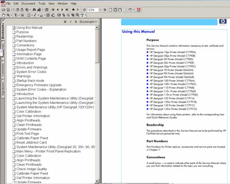Select the Link chain tool
The height and width of the screenshot is (184, 230).
[64, 15]
